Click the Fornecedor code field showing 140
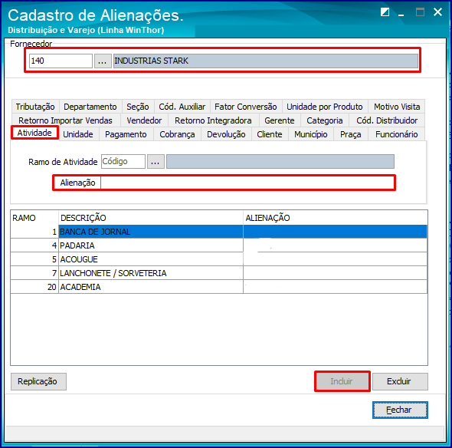This screenshot has width=452, height=448. click(x=61, y=61)
